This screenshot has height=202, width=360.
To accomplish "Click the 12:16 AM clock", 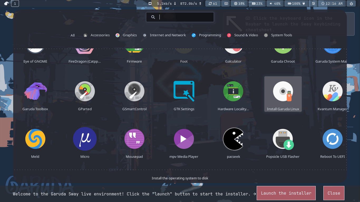I will click(332, 3).
